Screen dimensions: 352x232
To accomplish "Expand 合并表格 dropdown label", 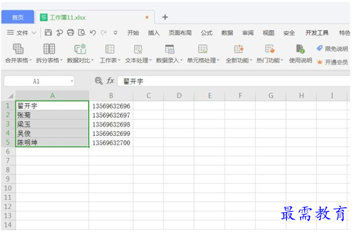I will 18,60.
